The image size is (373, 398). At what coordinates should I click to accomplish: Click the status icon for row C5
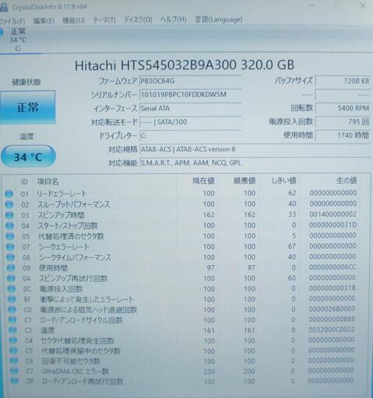click(x=13, y=351)
